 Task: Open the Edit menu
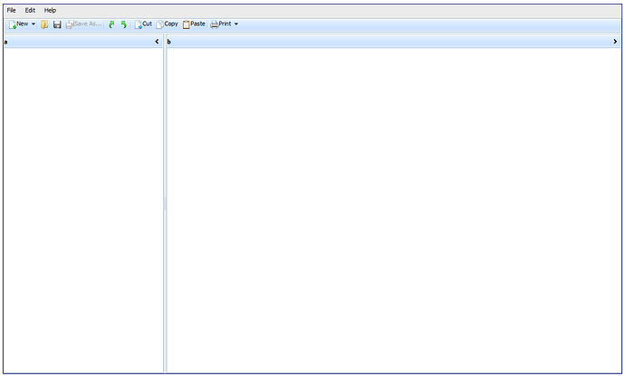point(30,10)
